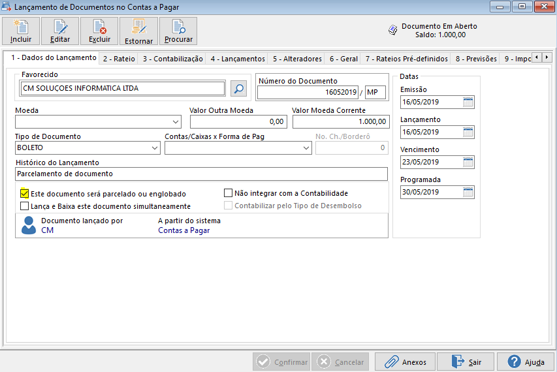Click the Favorecido name input field
Screen dimensions: 557x372
tap(123, 88)
